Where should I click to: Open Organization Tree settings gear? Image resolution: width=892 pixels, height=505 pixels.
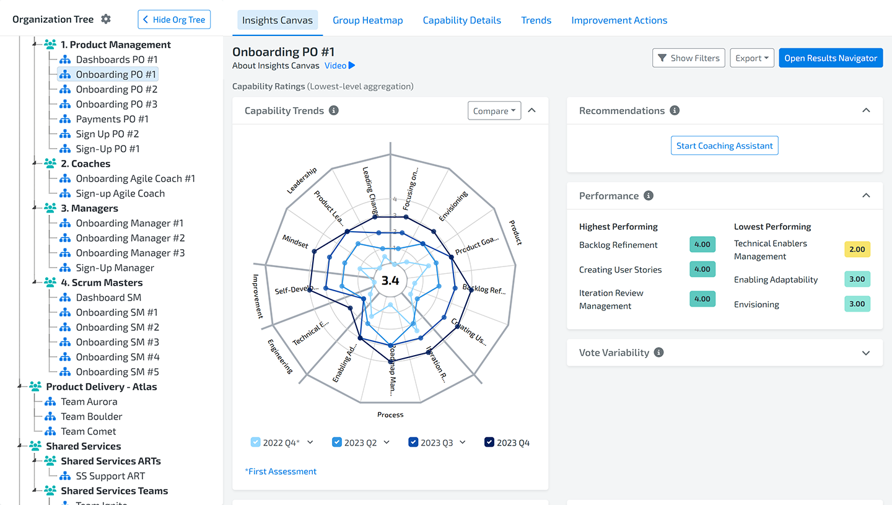click(x=106, y=19)
